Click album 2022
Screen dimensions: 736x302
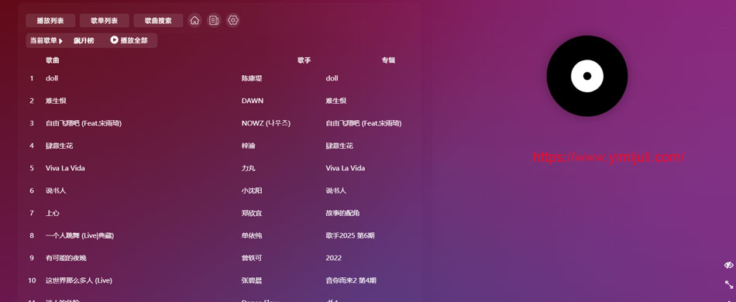point(334,259)
